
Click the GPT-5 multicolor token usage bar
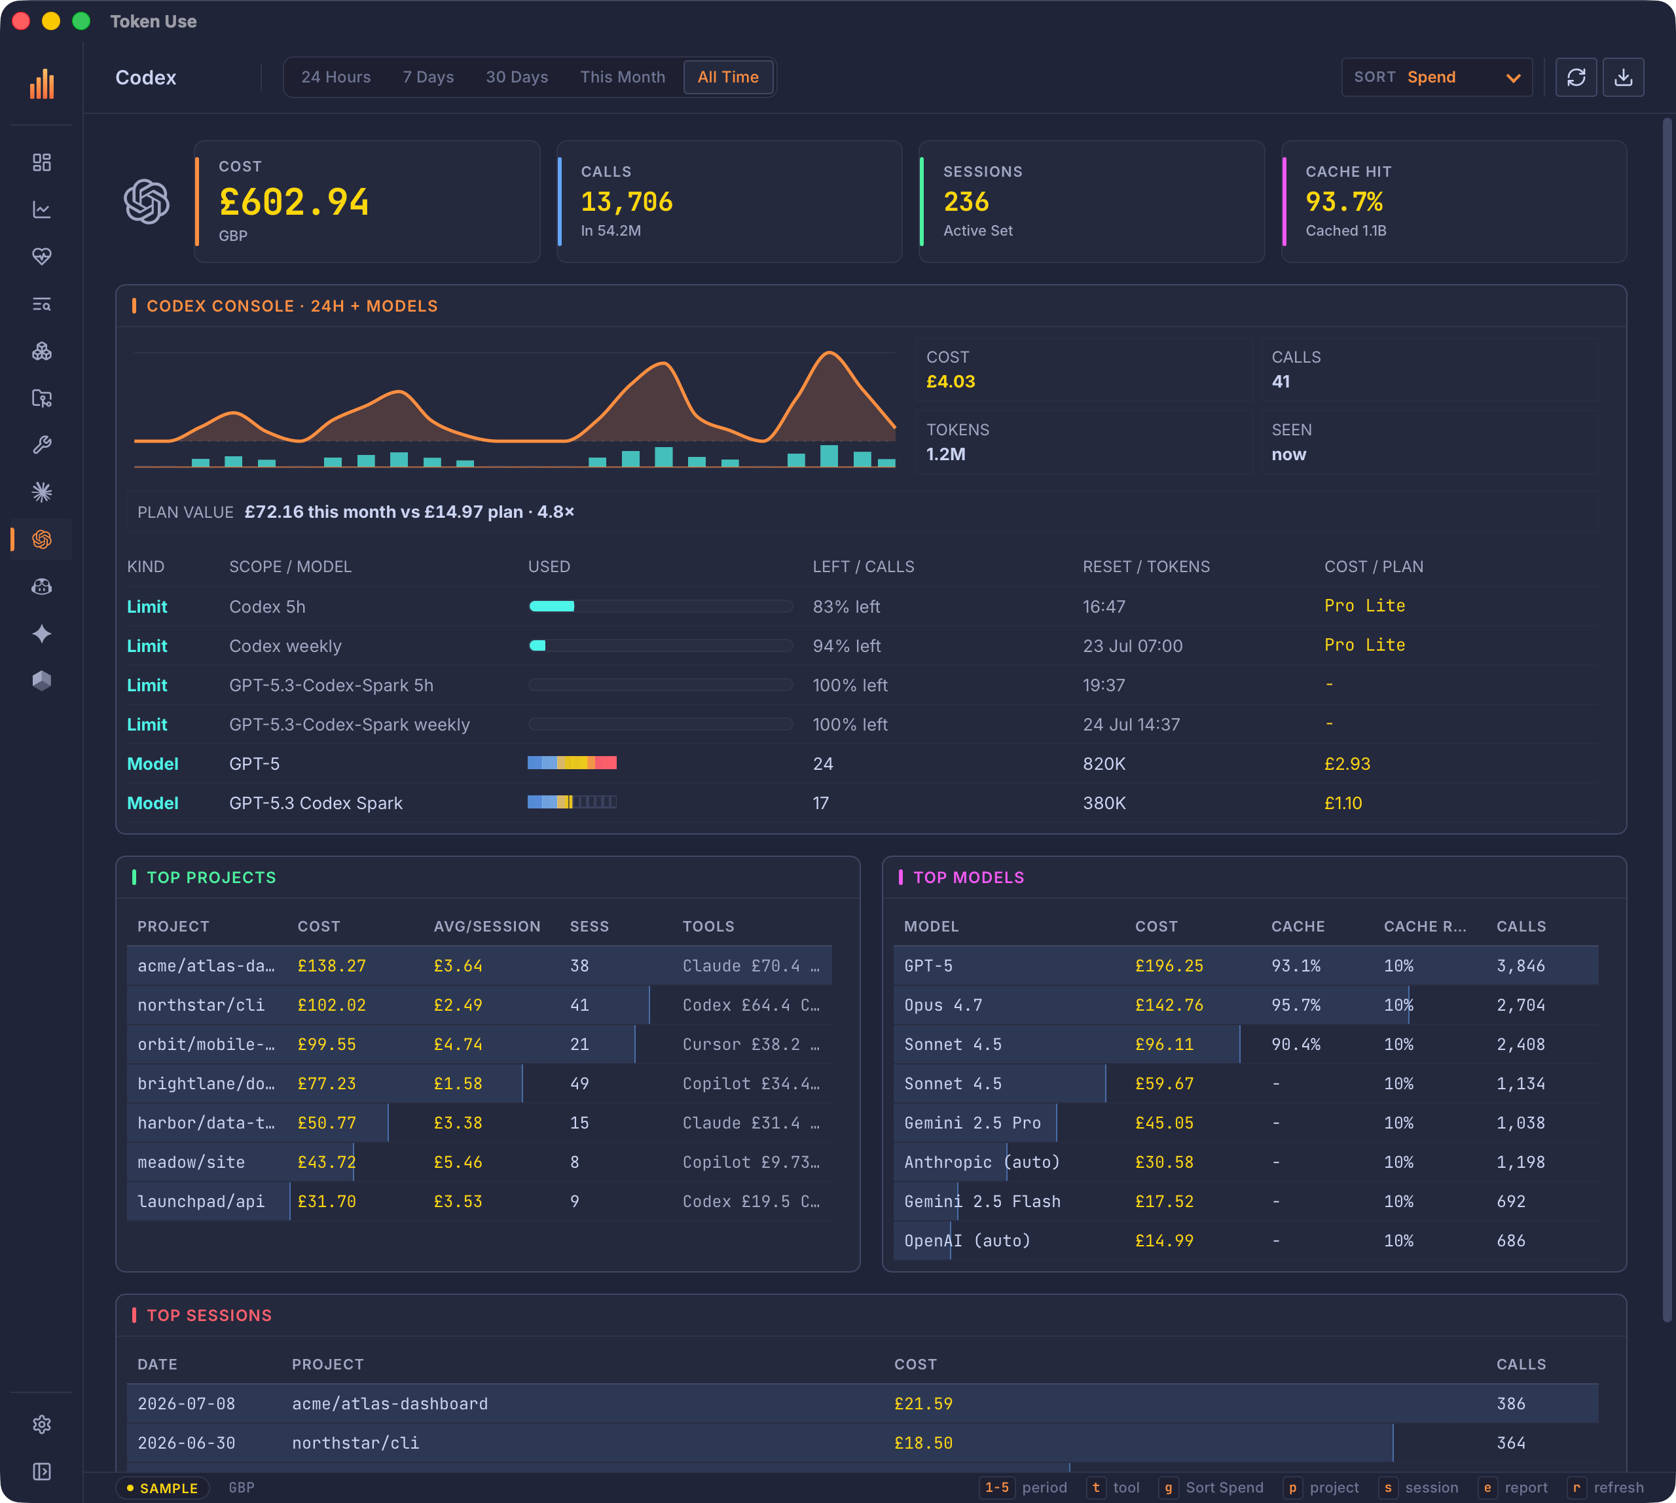click(x=572, y=763)
